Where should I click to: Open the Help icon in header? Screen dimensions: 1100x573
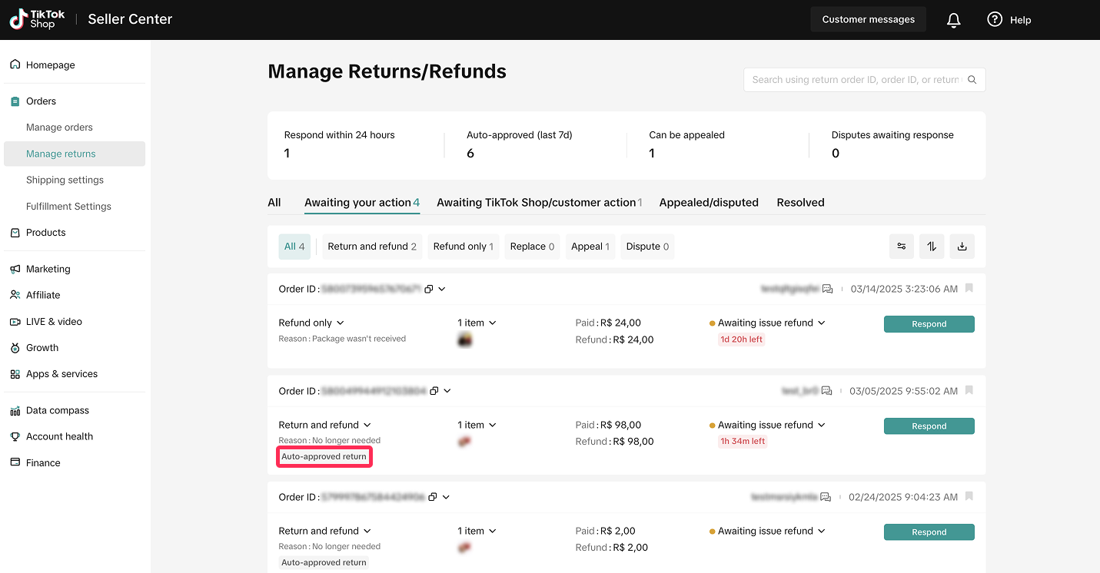[x=995, y=20]
